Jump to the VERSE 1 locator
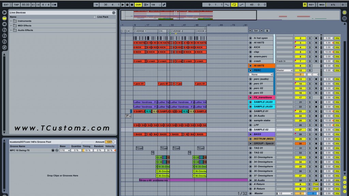349x196 pixels. click(141, 31)
